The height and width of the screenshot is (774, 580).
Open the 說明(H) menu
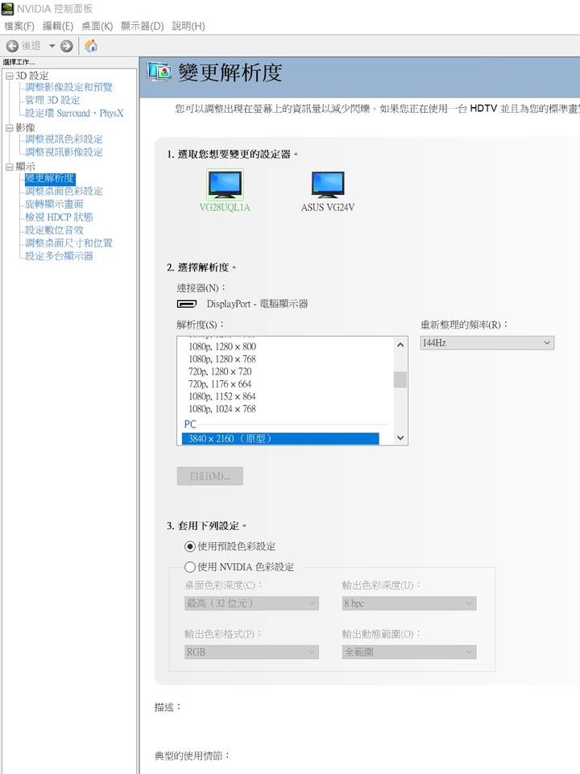pyautogui.click(x=188, y=26)
